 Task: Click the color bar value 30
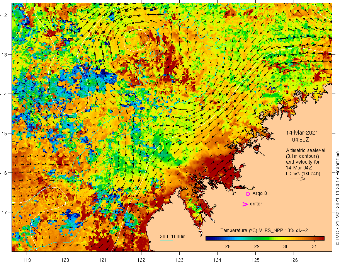click(x=286, y=246)
